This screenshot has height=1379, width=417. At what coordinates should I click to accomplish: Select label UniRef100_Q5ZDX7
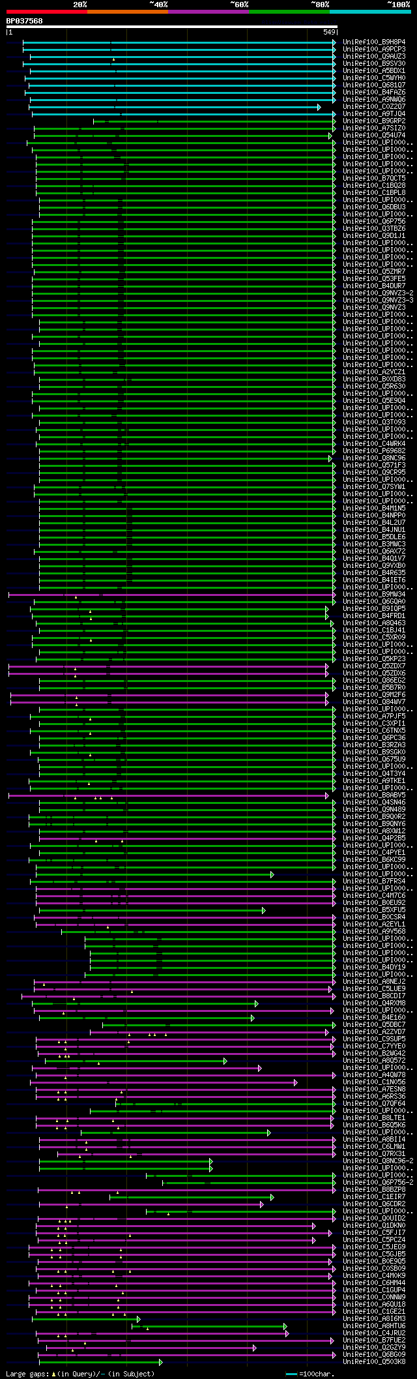coord(374,666)
